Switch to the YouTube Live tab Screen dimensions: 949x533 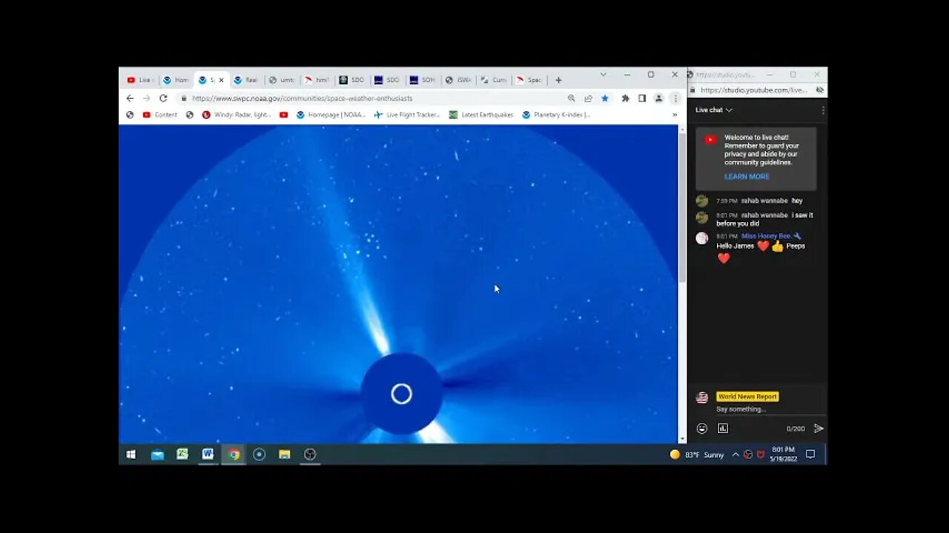139,80
